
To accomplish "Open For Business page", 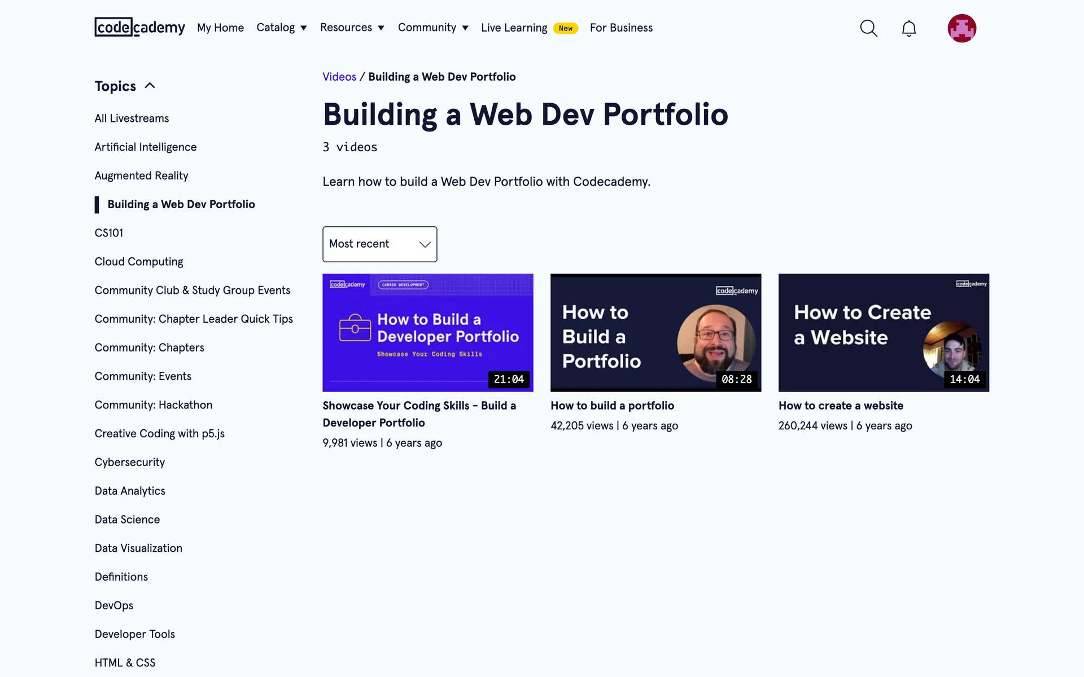I will point(621,28).
